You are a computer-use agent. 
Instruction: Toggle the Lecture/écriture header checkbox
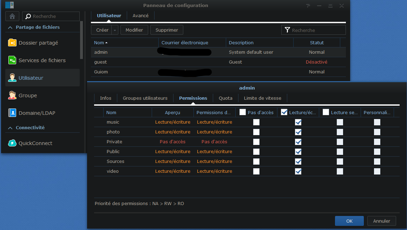[x=284, y=112]
